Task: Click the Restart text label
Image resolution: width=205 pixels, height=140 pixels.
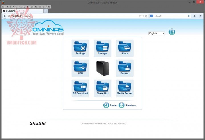Action: [x=114, y=105]
